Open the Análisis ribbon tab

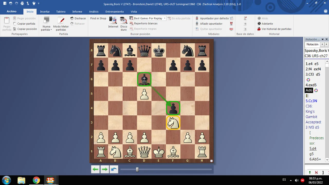point(94,12)
